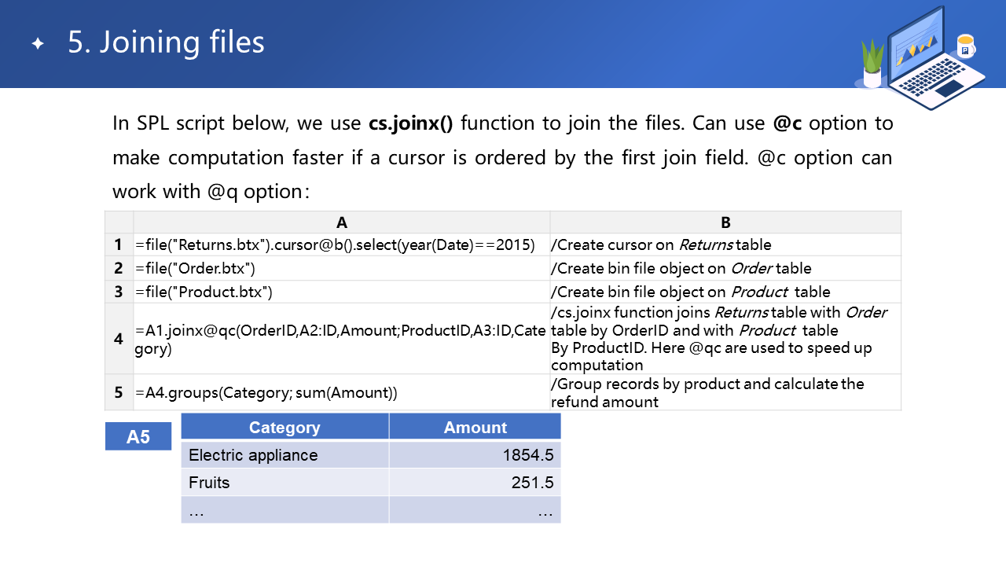Click the A4.groups expression cell
The width and height of the screenshot is (1006, 566).
coord(266,392)
